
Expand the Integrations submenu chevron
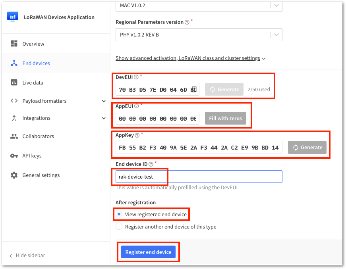(x=104, y=118)
